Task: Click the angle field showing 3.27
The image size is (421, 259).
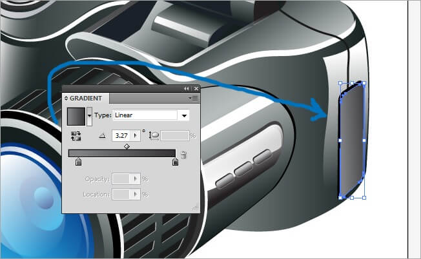Action: click(121, 135)
